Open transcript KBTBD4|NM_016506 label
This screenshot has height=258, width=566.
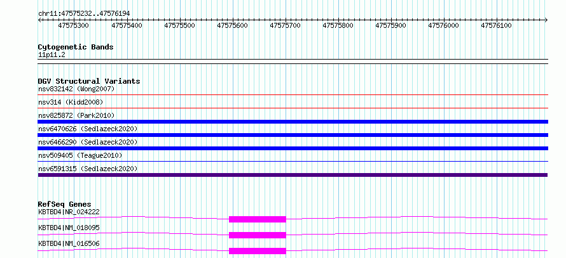click(x=69, y=243)
